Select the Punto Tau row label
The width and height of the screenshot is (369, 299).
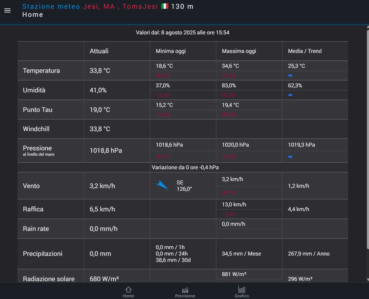38,110
